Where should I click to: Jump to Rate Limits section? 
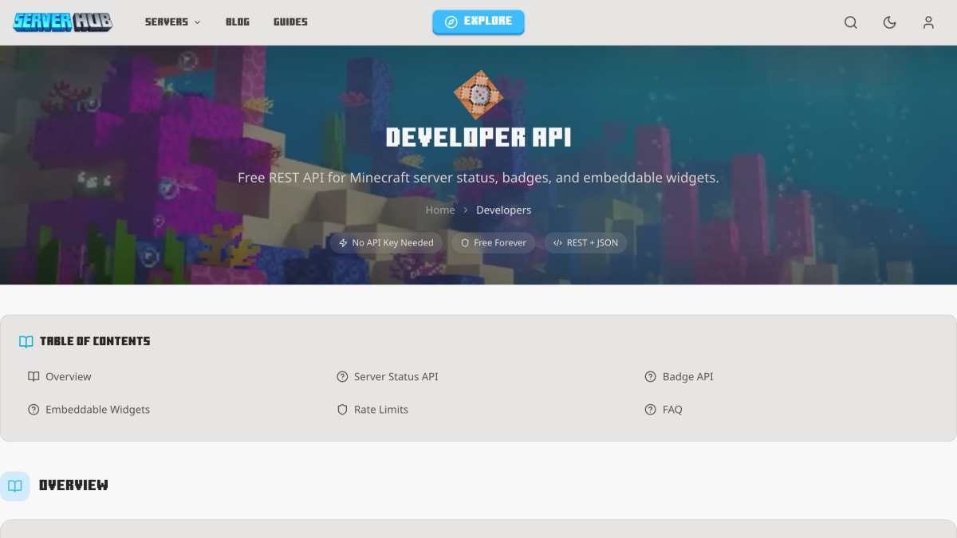click(372, 410)
